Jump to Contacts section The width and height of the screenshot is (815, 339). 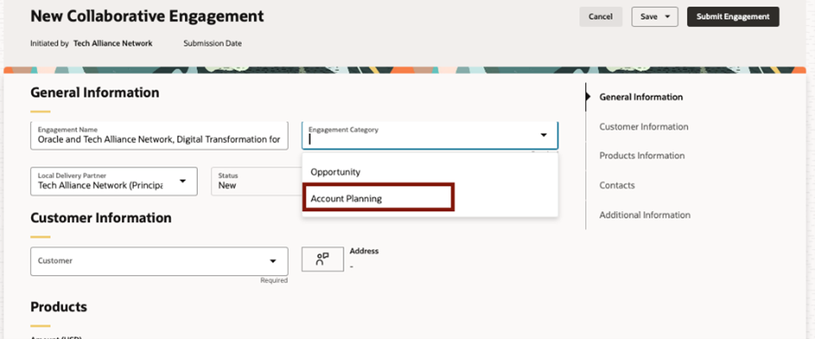click(617, 185)
